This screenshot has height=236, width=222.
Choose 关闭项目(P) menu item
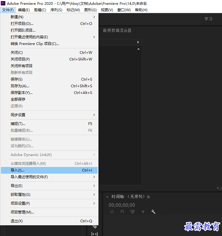(49, 59)
